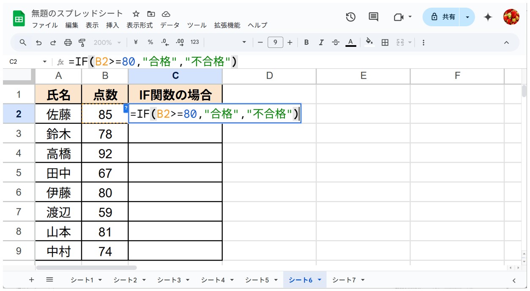Collapse the header with chevron
Viewport: 530px width, 291px height.
click(x=506, y=42)
